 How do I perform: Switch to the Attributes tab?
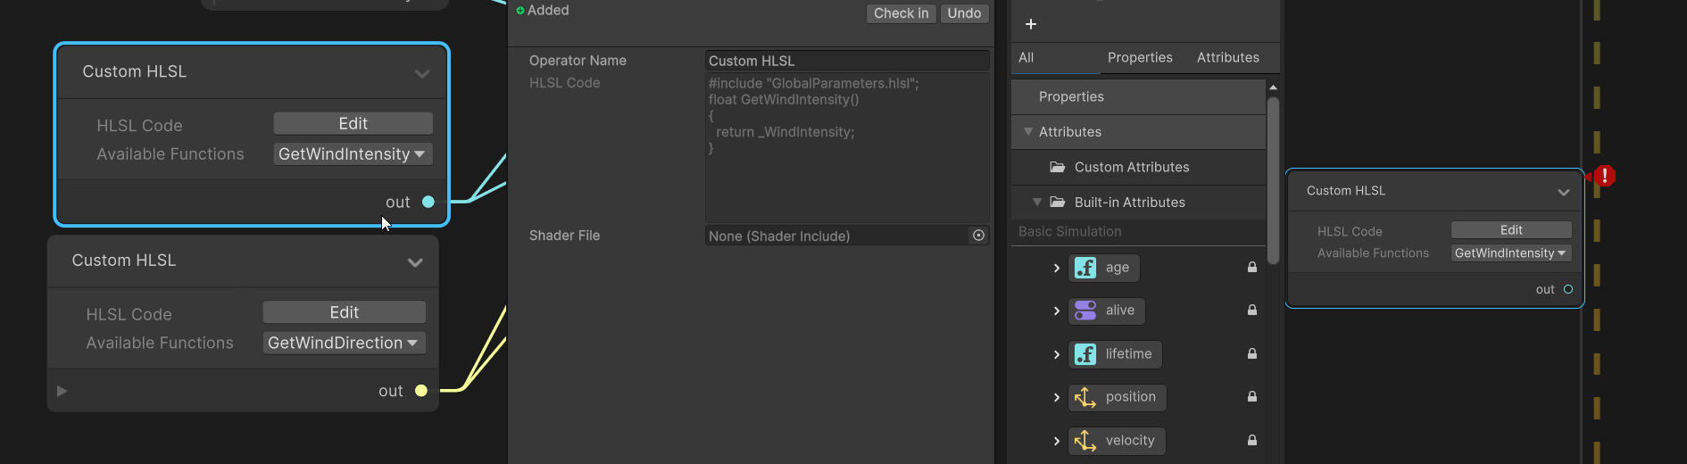[x=1227, y=57]
